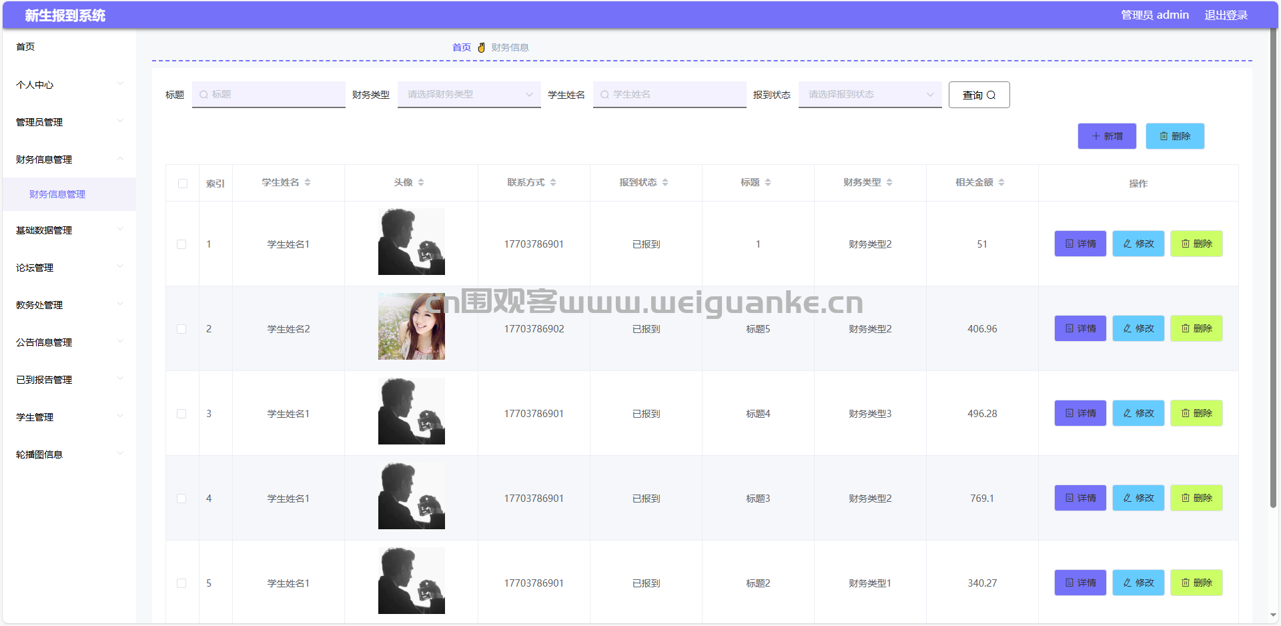The width and height of the screenshot is (1281, 626).
Task: Open the 财务类型 filter dropdown
Action: 469,95
